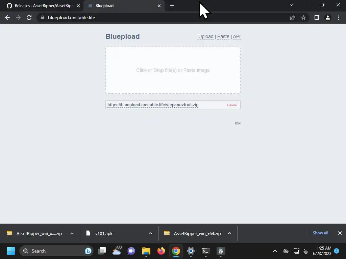Viewport: 346px width, 259px height.
Task: Open the Chrome profile menu
Action: pyautogui.click(x=328, y=18)
